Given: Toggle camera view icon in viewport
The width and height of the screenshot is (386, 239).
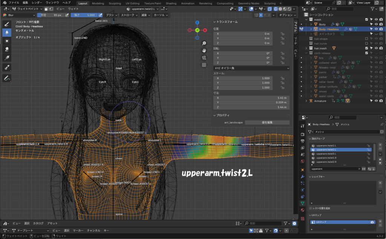Looking at the screenshot, I should click(x=204, y=58).
